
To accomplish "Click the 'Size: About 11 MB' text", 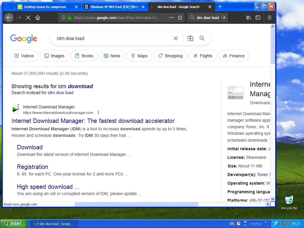I will [245, 166].
